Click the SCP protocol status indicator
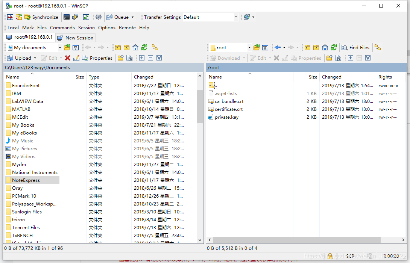This screenshot has width=410, height=263. click(351, 256)
